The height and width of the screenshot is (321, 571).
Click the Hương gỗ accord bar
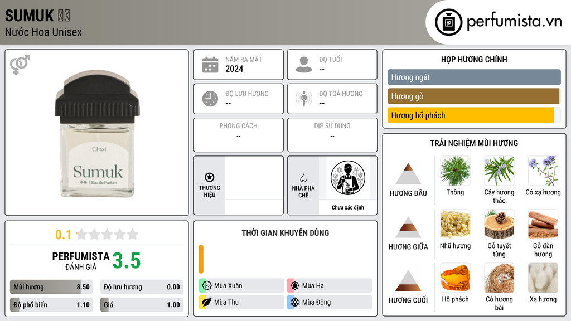click(474, 96)
